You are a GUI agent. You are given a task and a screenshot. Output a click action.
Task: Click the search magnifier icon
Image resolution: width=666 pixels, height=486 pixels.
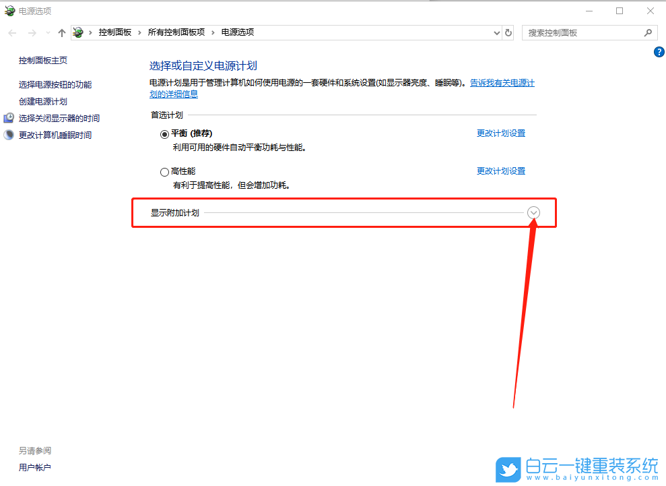[x=647, y=32]
